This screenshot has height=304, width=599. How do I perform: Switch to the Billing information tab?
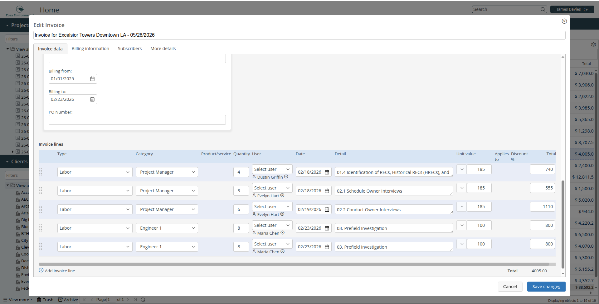point(90,49)
